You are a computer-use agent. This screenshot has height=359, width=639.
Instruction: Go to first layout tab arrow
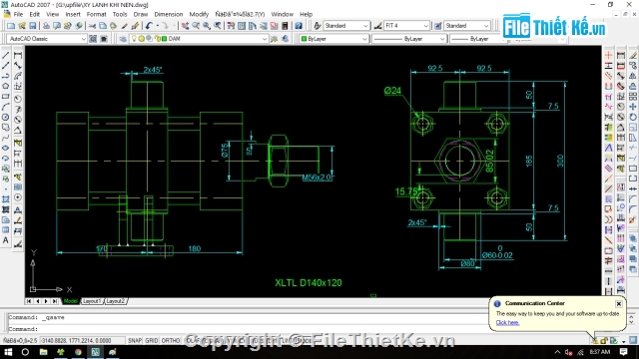point(29,301)
